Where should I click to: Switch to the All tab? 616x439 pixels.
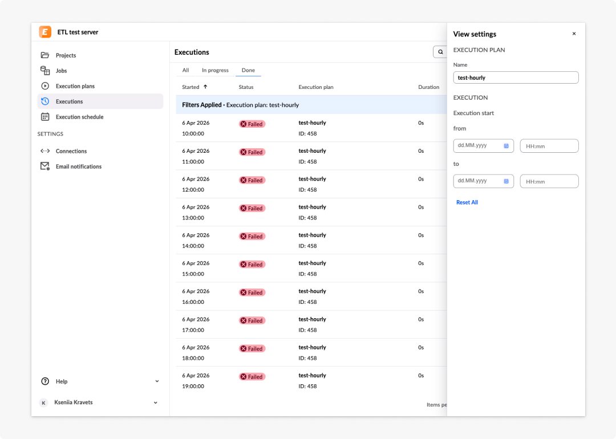pyautogui.click(x=185, y=70)
